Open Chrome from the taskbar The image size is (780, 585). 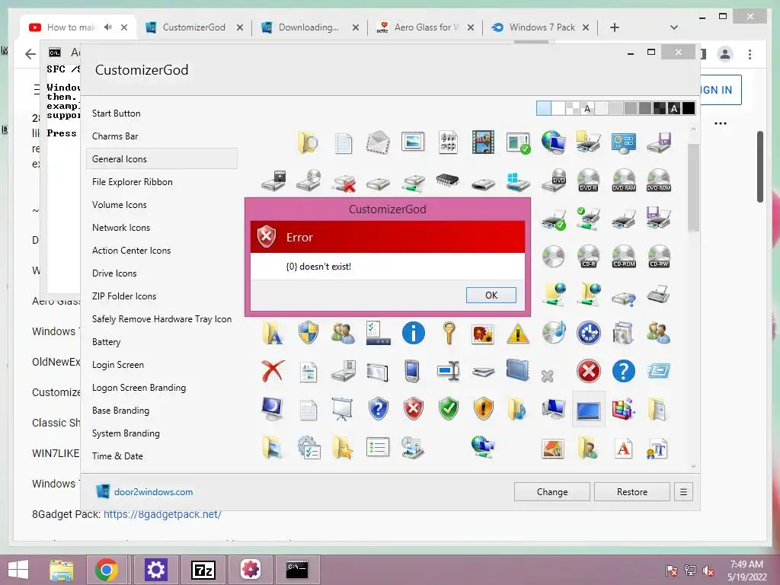click(106, 570)
